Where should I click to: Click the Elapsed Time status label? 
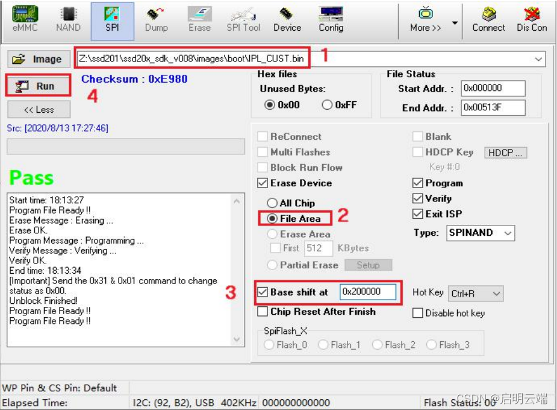click(34, 403)
